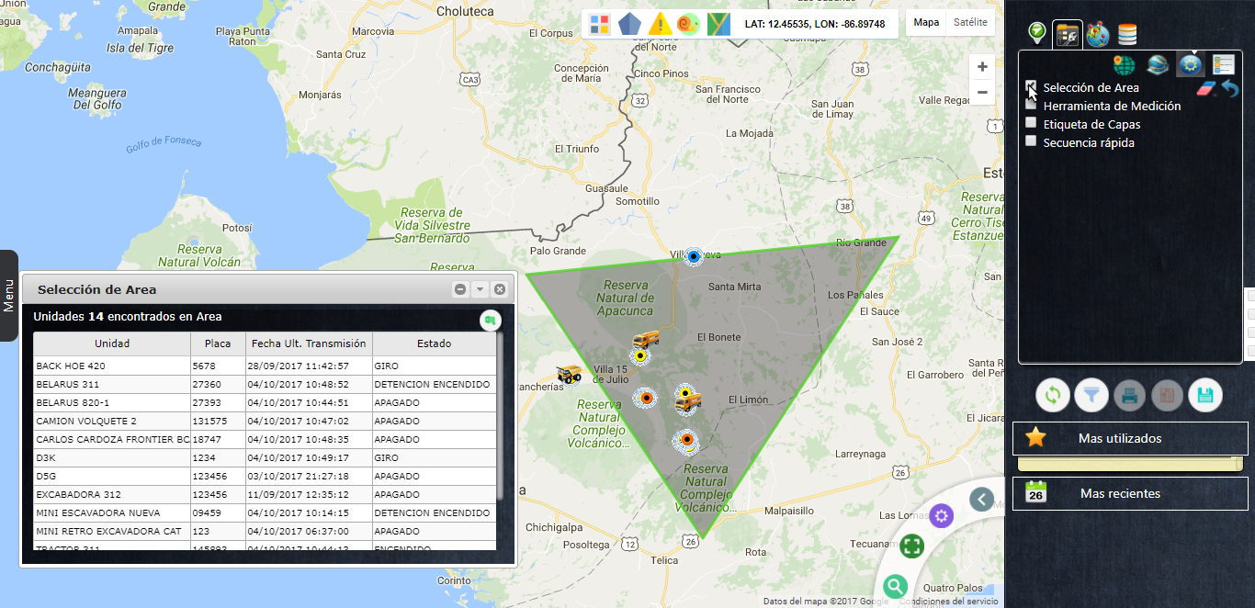Select the MINI RETRO EXCAVADORA CAT unit

click(265, 531)
